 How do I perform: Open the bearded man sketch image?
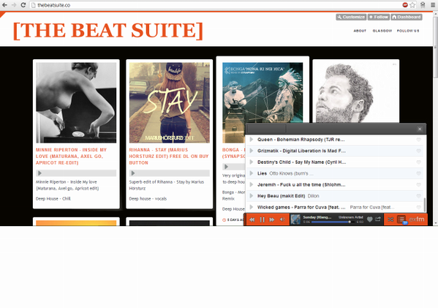click(355, 92)
